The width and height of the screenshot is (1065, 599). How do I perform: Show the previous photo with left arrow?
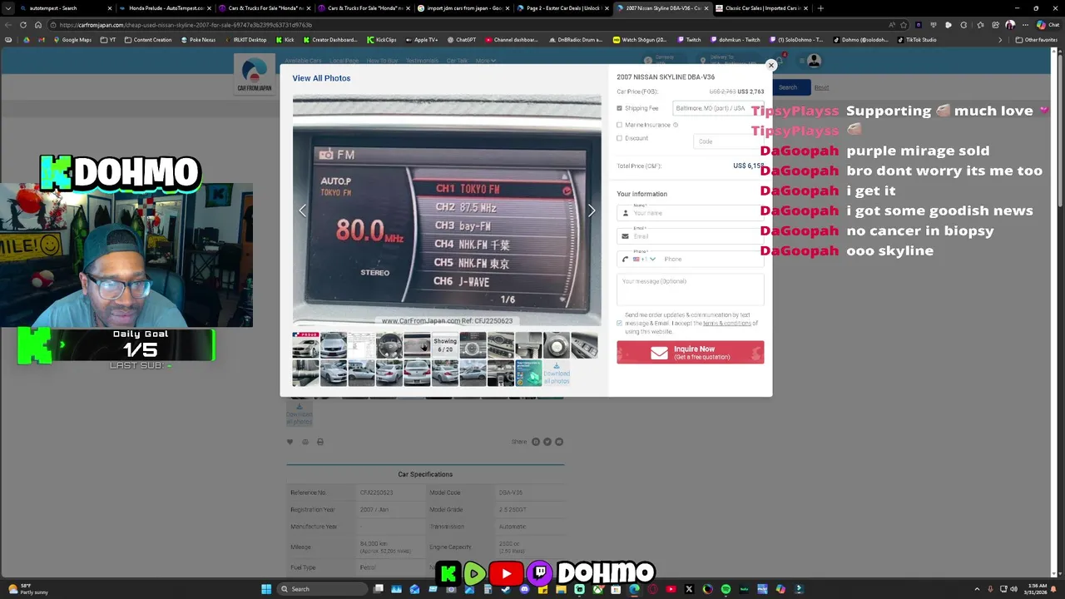tap(302, 211)
